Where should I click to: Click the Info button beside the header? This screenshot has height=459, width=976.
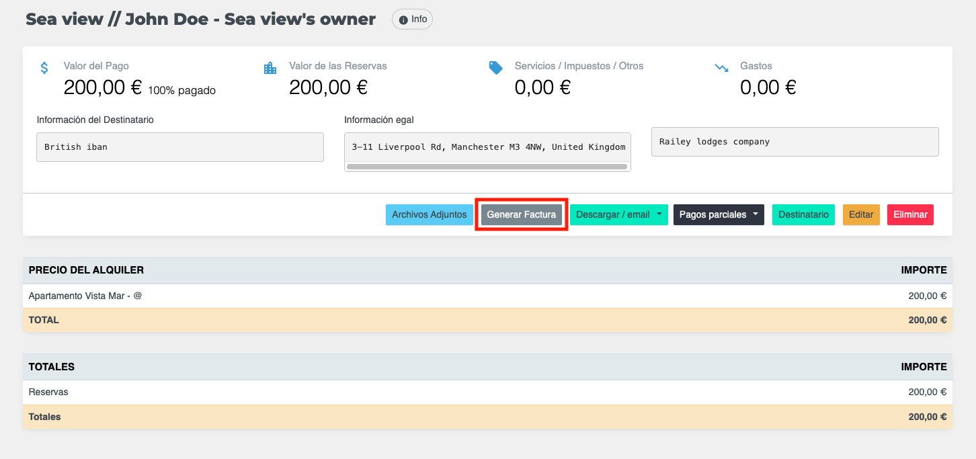[x=412, y=19]
